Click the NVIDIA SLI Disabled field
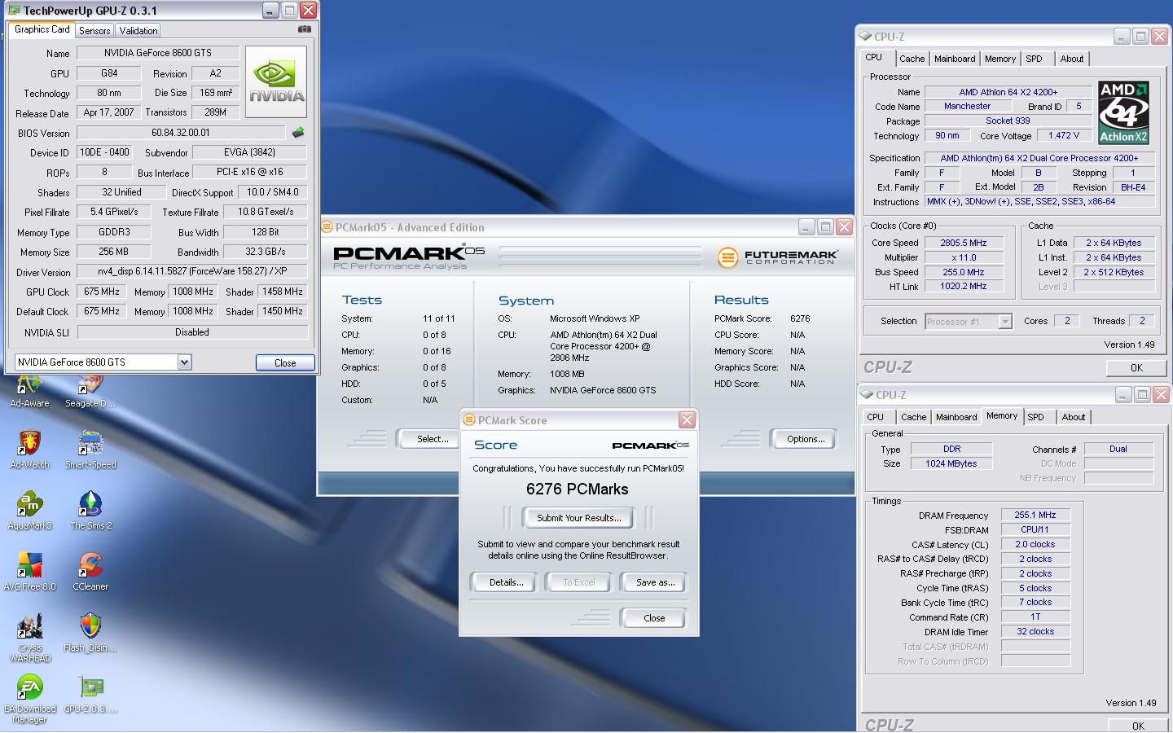The image size is (1173, 733). 192,332
